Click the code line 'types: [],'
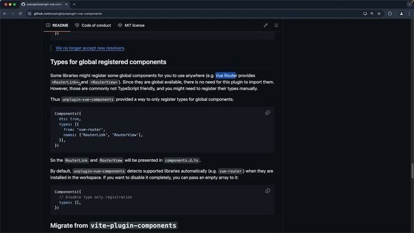414x233 pixels. pyautogui.click(x=70, y=203)
